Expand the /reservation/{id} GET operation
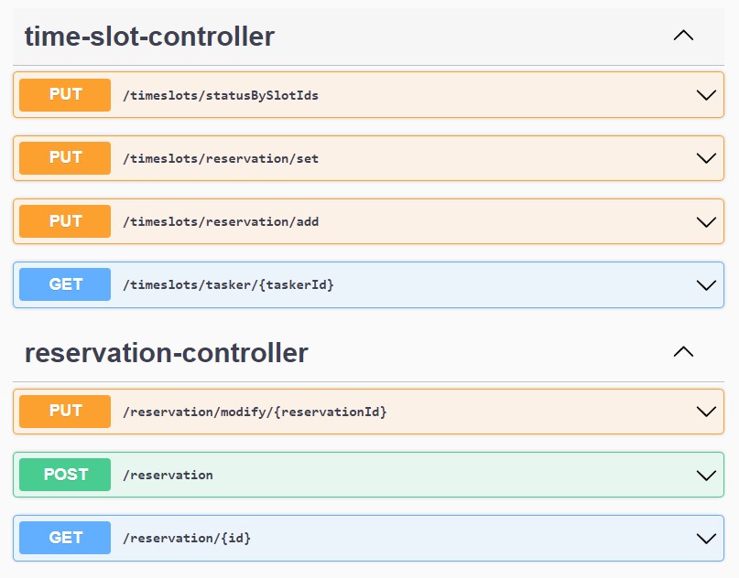Screen dimensions: 739x578 click(x=705, y=538)
